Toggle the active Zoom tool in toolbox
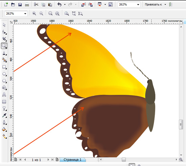 4,46
